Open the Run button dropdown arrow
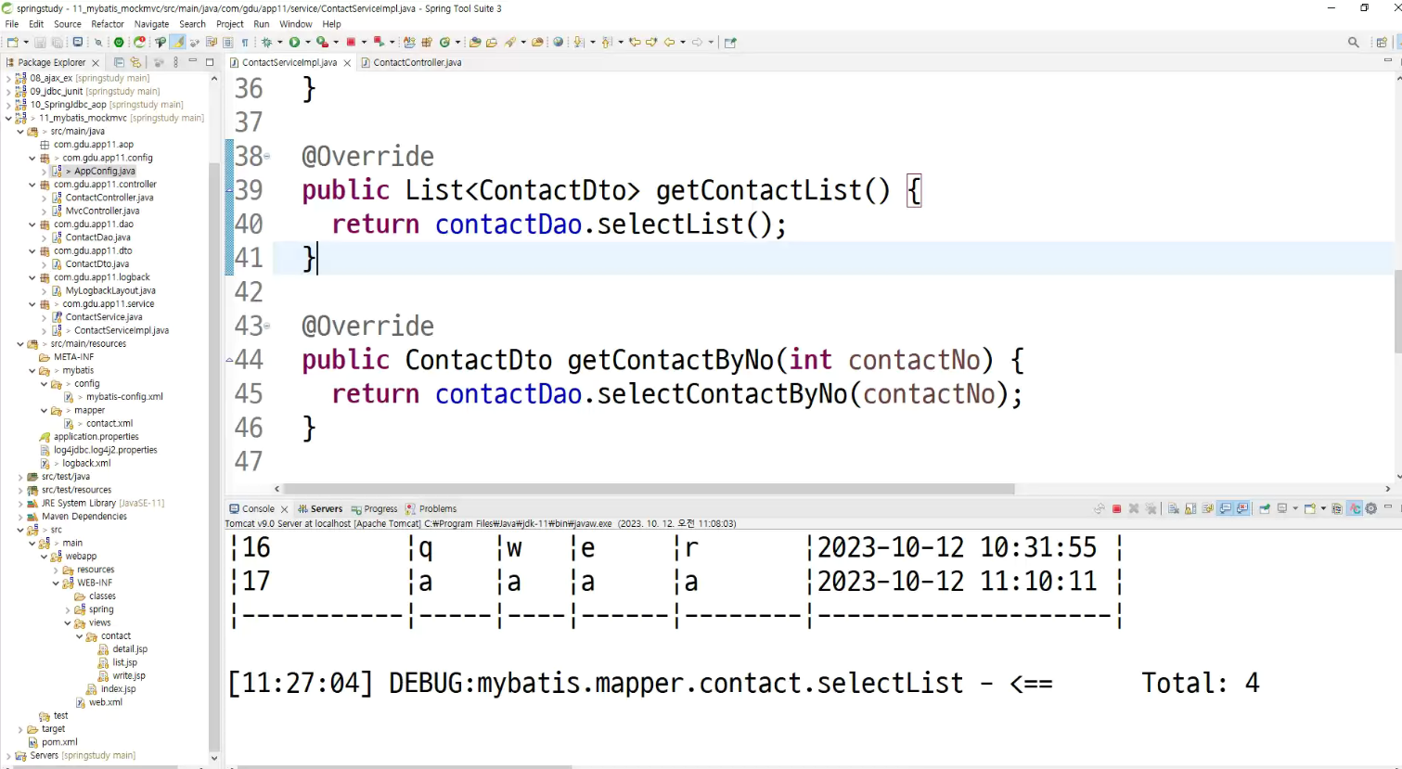The image size is (1402, 769). tap(307, 42)
